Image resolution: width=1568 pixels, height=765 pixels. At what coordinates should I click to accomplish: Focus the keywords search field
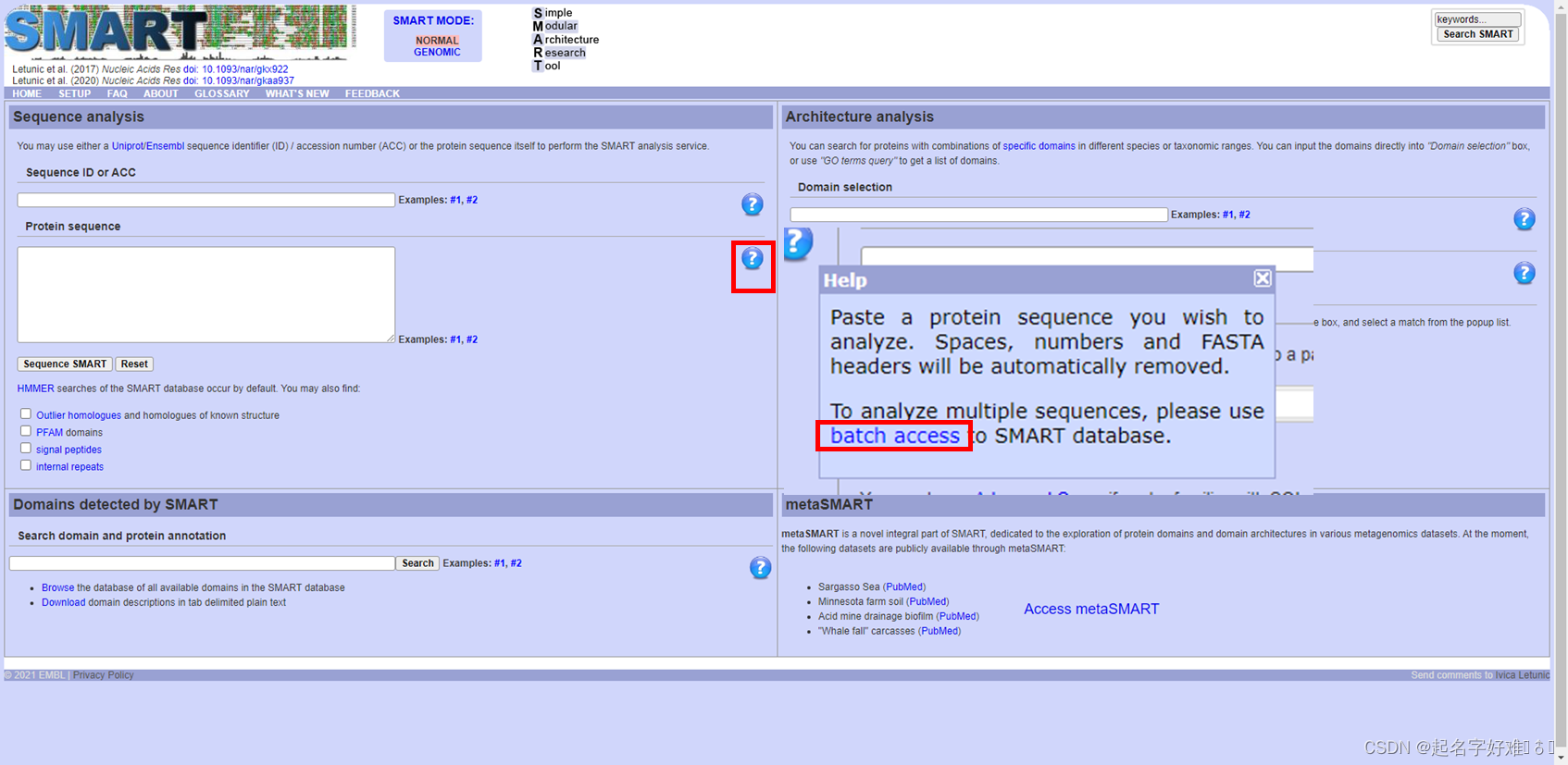click(x=1477, y=19)
